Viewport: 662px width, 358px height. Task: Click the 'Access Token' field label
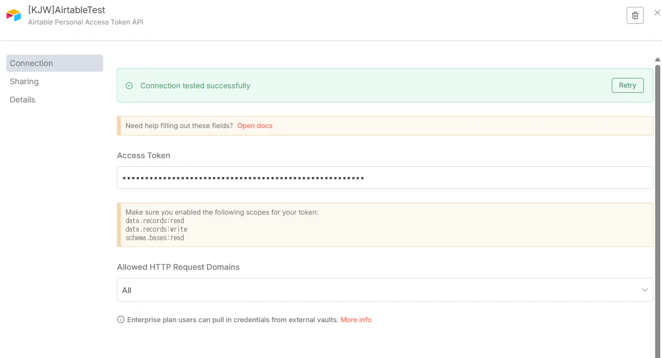(x=144, y=155)
